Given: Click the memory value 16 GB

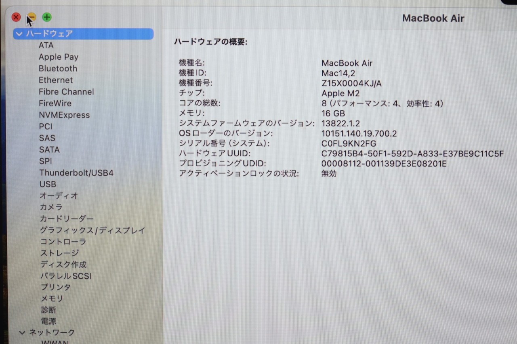Looking at the screenshot, I should 333,114.
